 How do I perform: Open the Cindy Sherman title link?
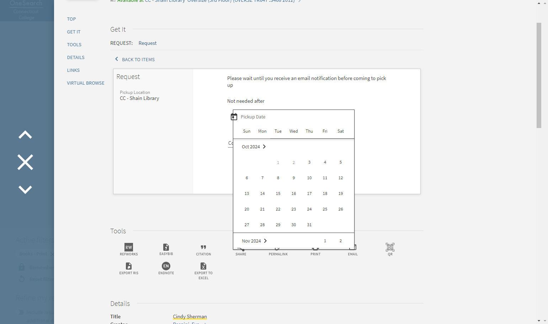(190, 317)
